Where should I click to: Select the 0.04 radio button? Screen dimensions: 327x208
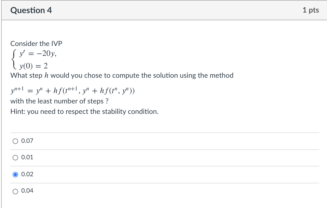point(15,191)
